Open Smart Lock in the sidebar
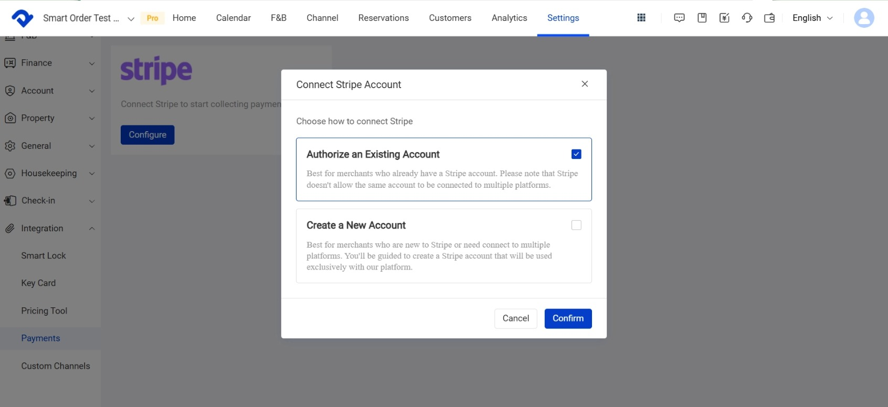This screenshot has height=407, width=888. point(44,256)
